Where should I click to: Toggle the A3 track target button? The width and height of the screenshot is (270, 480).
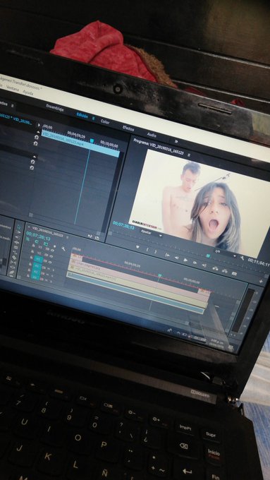coord(35,277)
